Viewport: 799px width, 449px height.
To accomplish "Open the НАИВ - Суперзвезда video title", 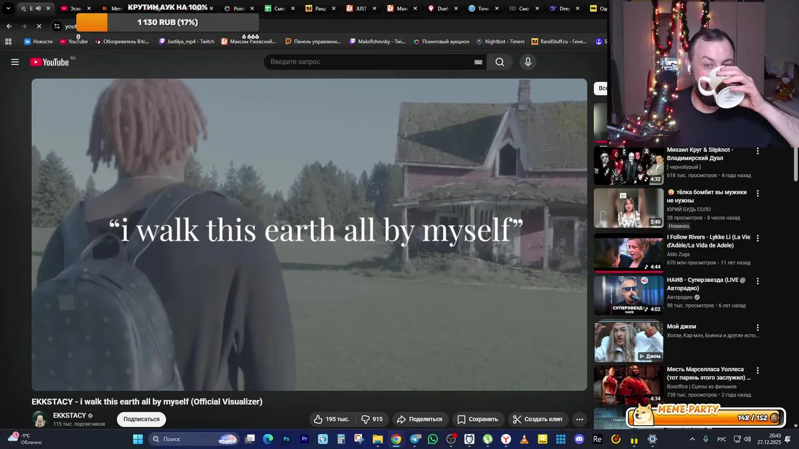I will [x=706, y=284].
